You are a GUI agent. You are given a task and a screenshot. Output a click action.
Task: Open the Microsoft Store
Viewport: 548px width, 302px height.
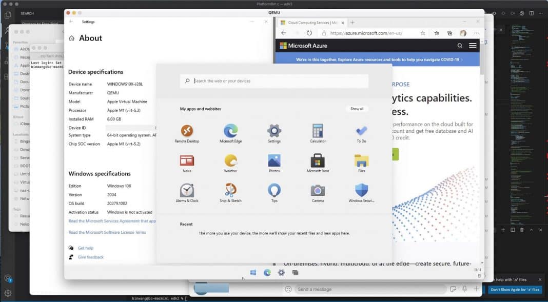click(317, 162)
